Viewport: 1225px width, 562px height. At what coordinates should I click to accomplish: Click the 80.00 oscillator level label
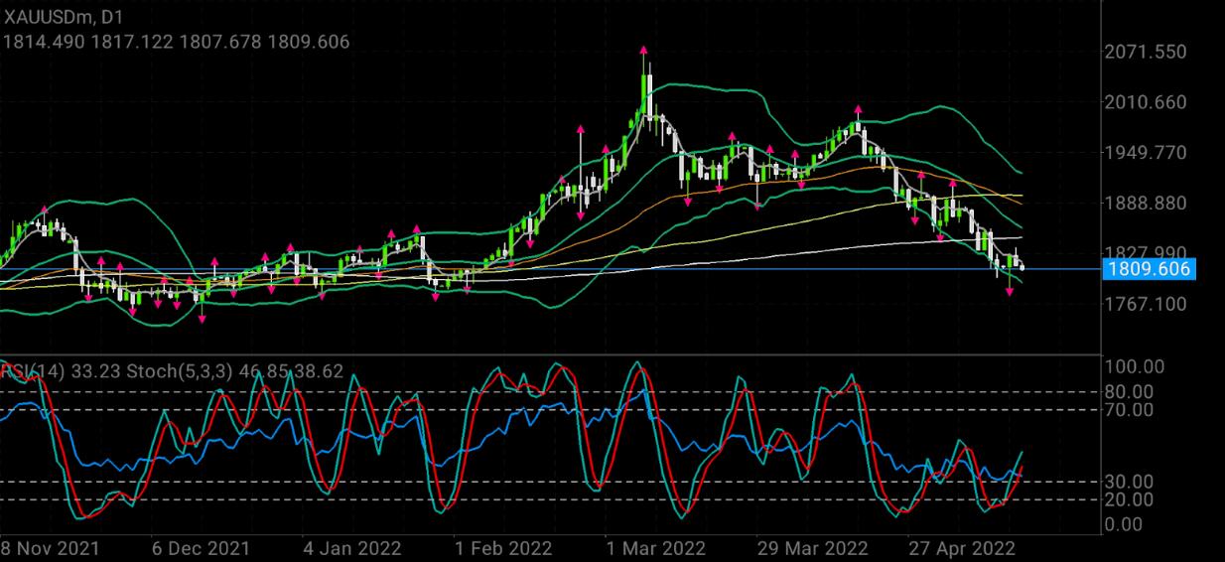(1129, 391)
